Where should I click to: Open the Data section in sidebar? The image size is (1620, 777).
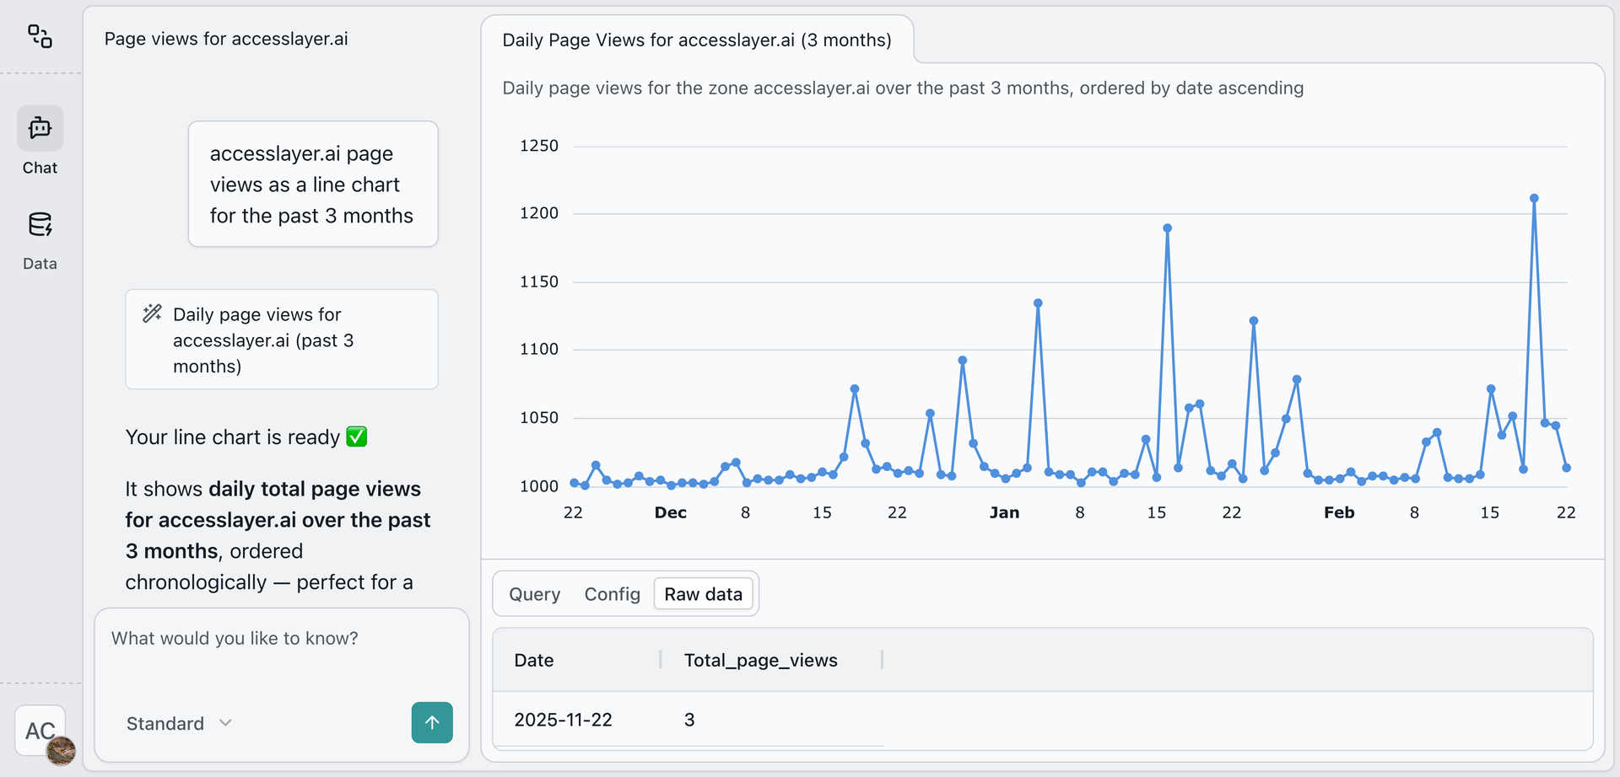[40, 240]
